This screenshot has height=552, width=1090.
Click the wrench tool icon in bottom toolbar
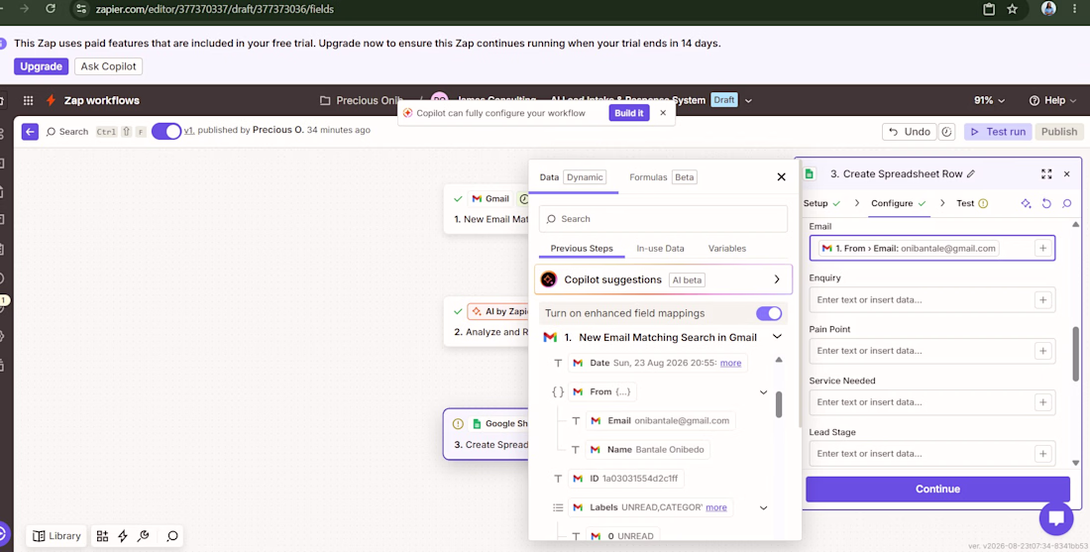click(x=144, y=535)
